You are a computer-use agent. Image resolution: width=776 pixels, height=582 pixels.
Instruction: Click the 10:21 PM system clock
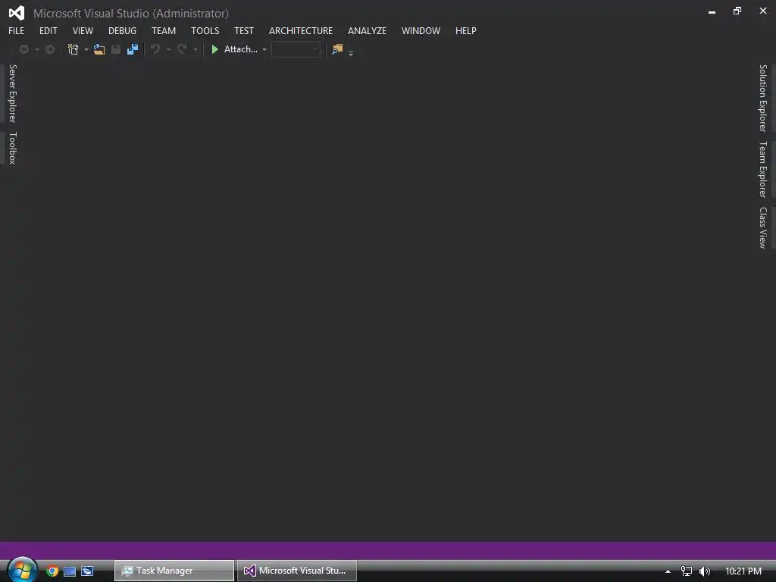coord(743,571)
